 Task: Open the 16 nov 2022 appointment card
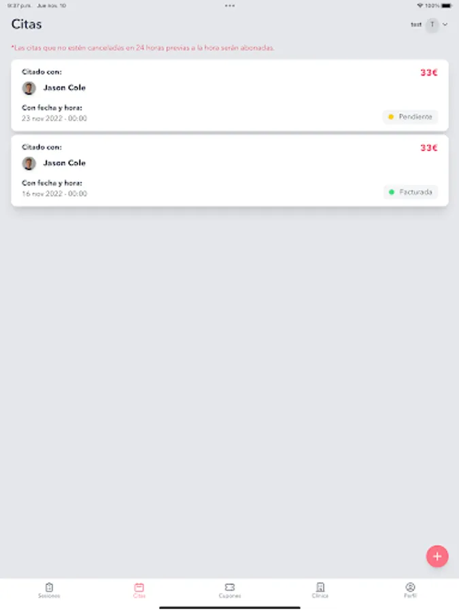point(204,171)
